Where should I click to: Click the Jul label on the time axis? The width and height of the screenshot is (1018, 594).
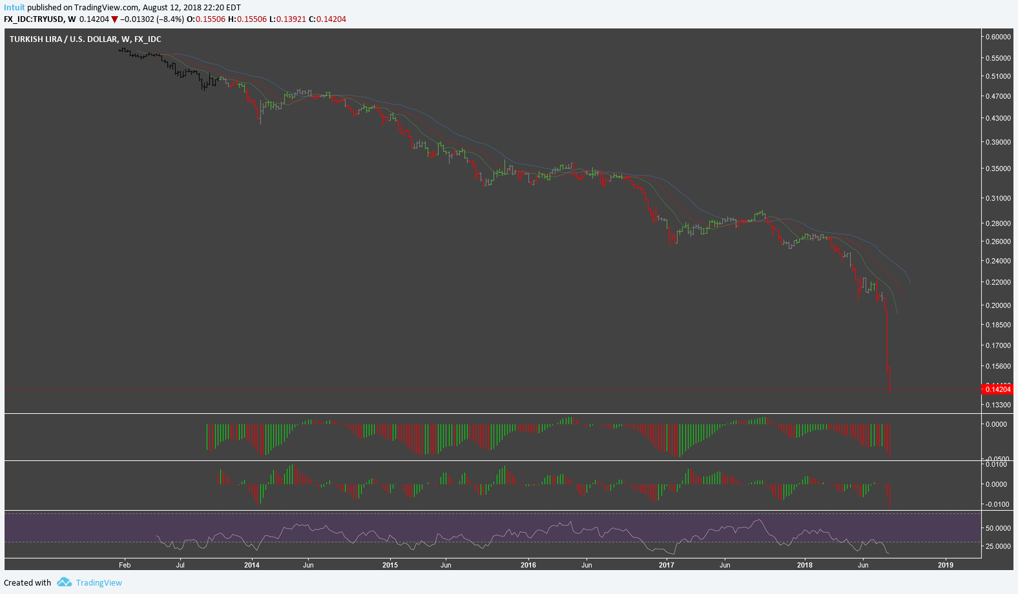pyautogui.click(x=180, y=565)
